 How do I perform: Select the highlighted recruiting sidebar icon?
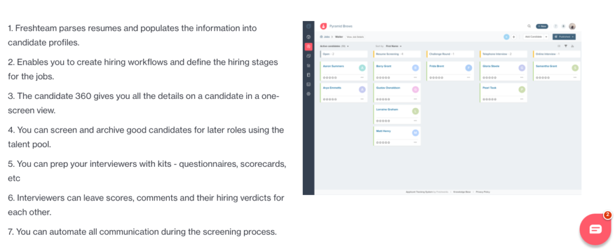tap(309, 46)
